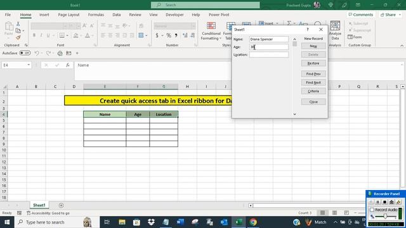406x228 pixels.
Task: Click the Quick Print icon
Action: (60, 53)
